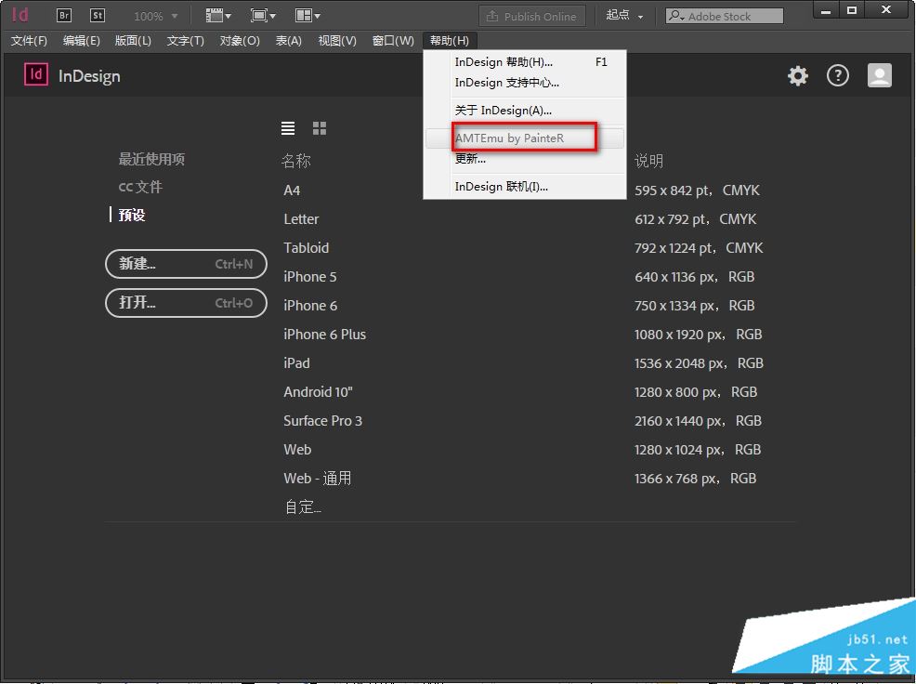Select the iPad preset
916x684 pixels.
[296, 363]
